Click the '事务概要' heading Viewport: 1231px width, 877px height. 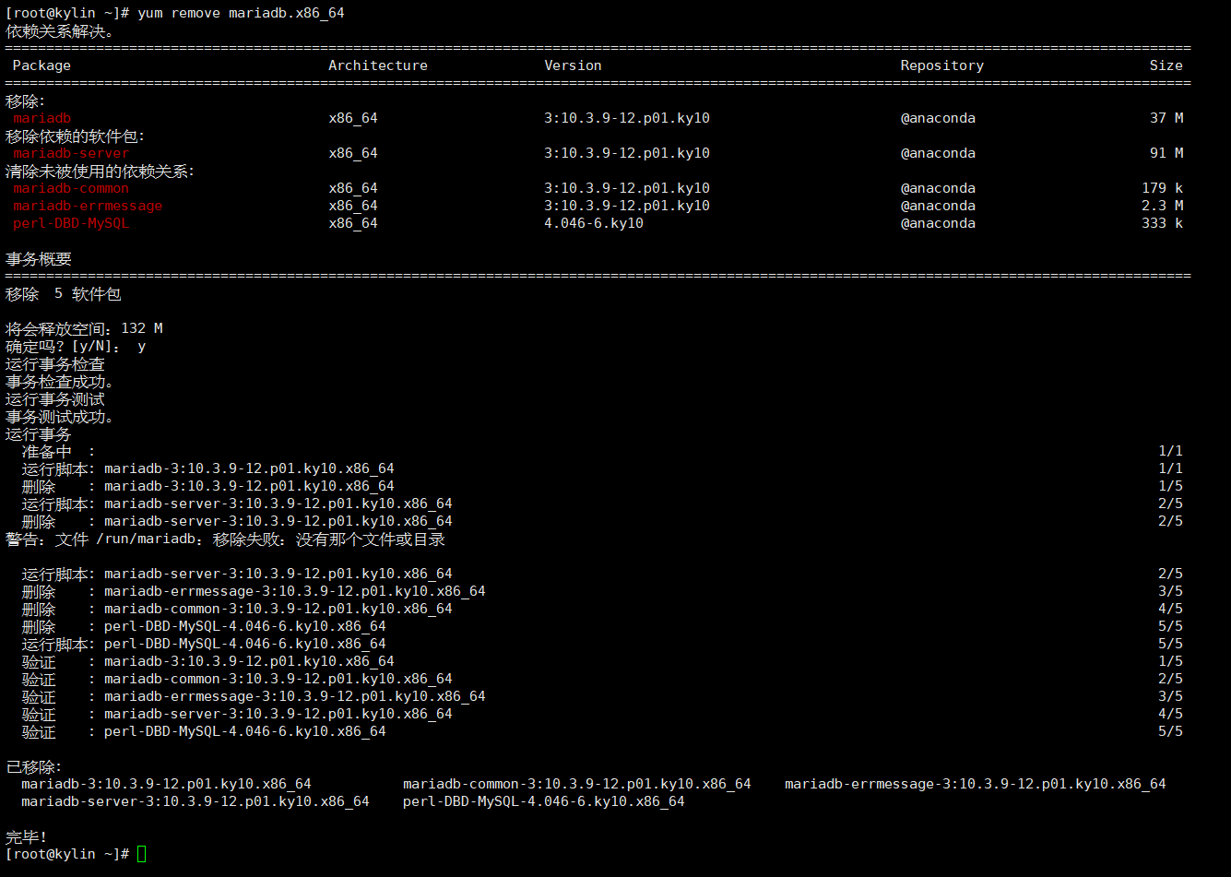click(39, 259)
